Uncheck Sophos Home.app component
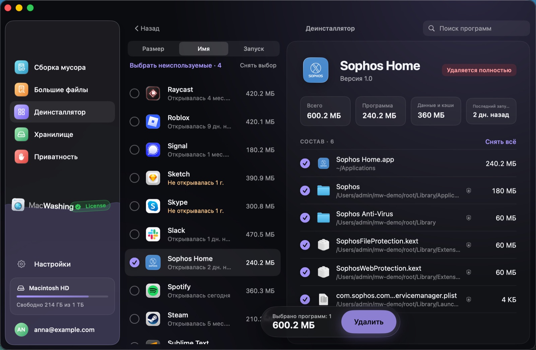 [x=305, y=163]
